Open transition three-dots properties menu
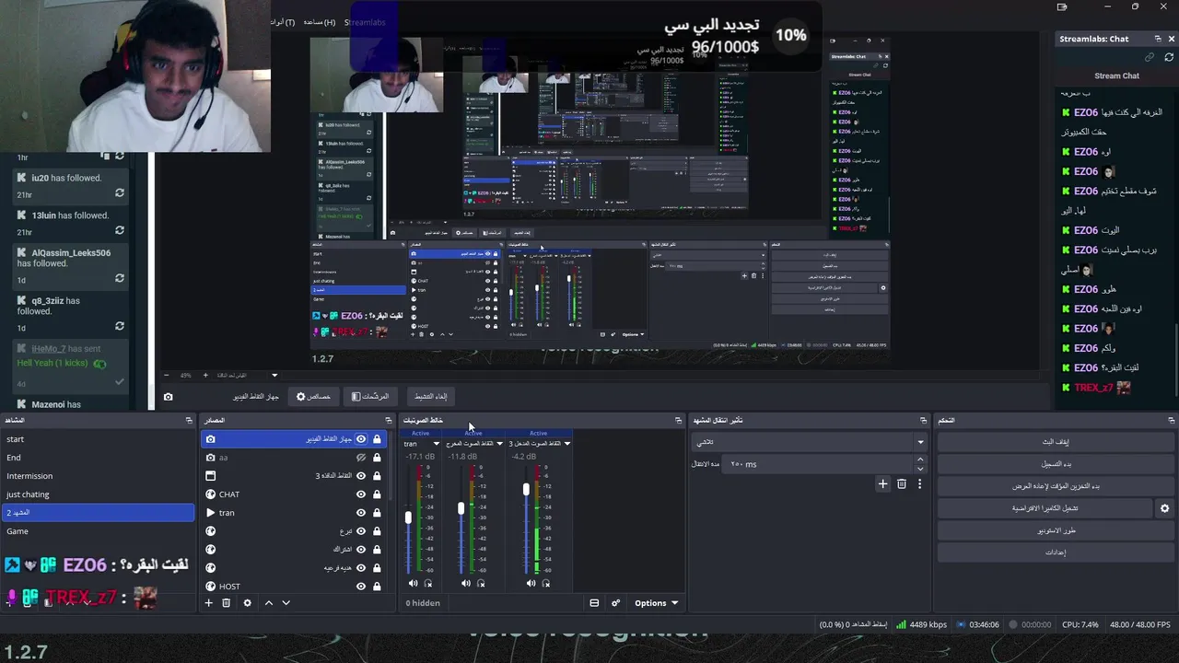The width and height of the screenshot is (1179, 663). tap(919, 483)
